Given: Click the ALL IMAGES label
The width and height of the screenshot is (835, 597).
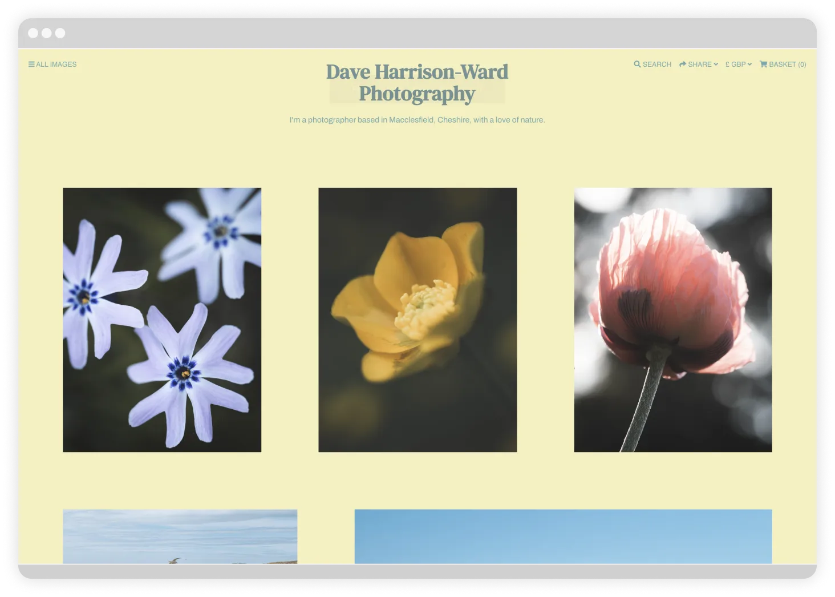Looking at the screenshot, I should (56, 64).
